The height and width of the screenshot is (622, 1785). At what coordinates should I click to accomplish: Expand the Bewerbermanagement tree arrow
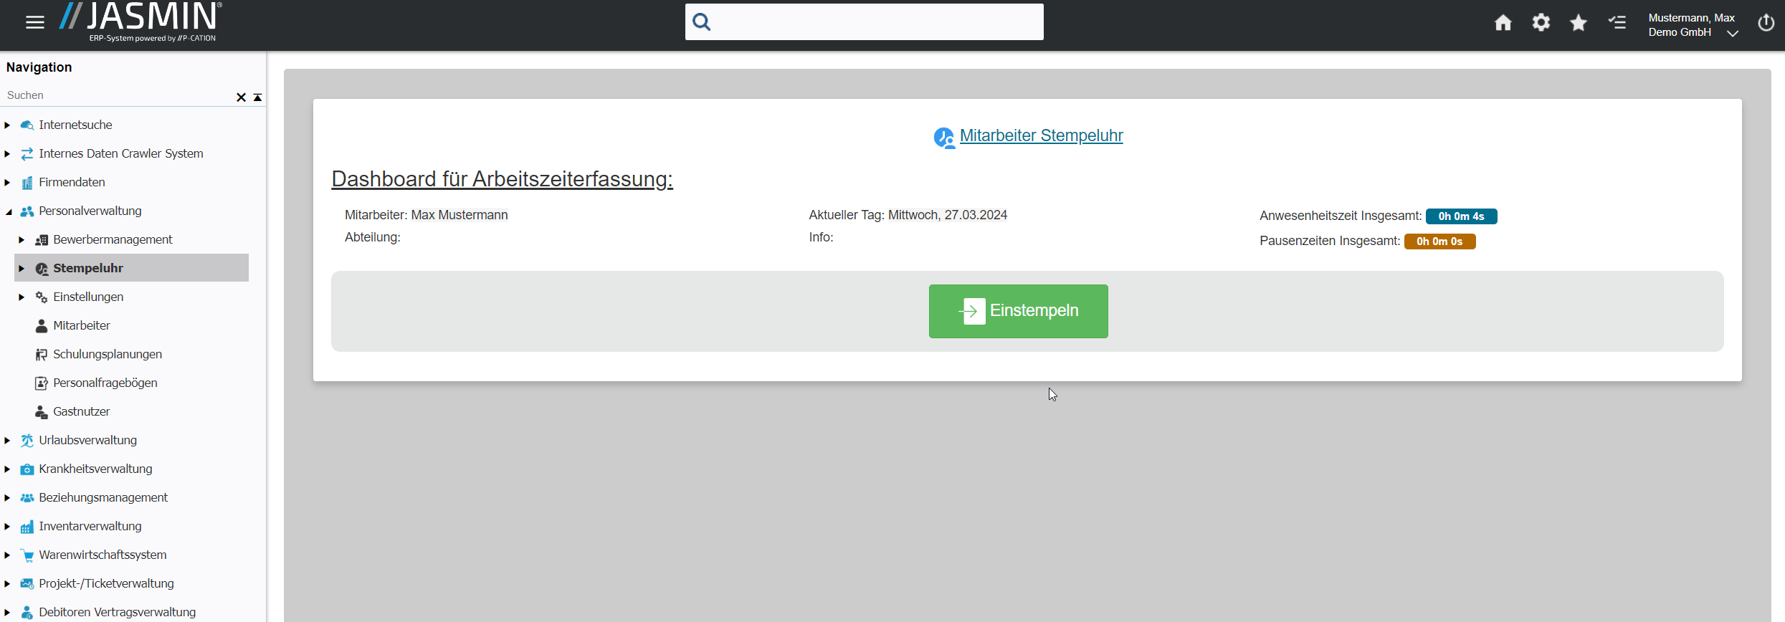pyautogui.click(x=22, y=240)
